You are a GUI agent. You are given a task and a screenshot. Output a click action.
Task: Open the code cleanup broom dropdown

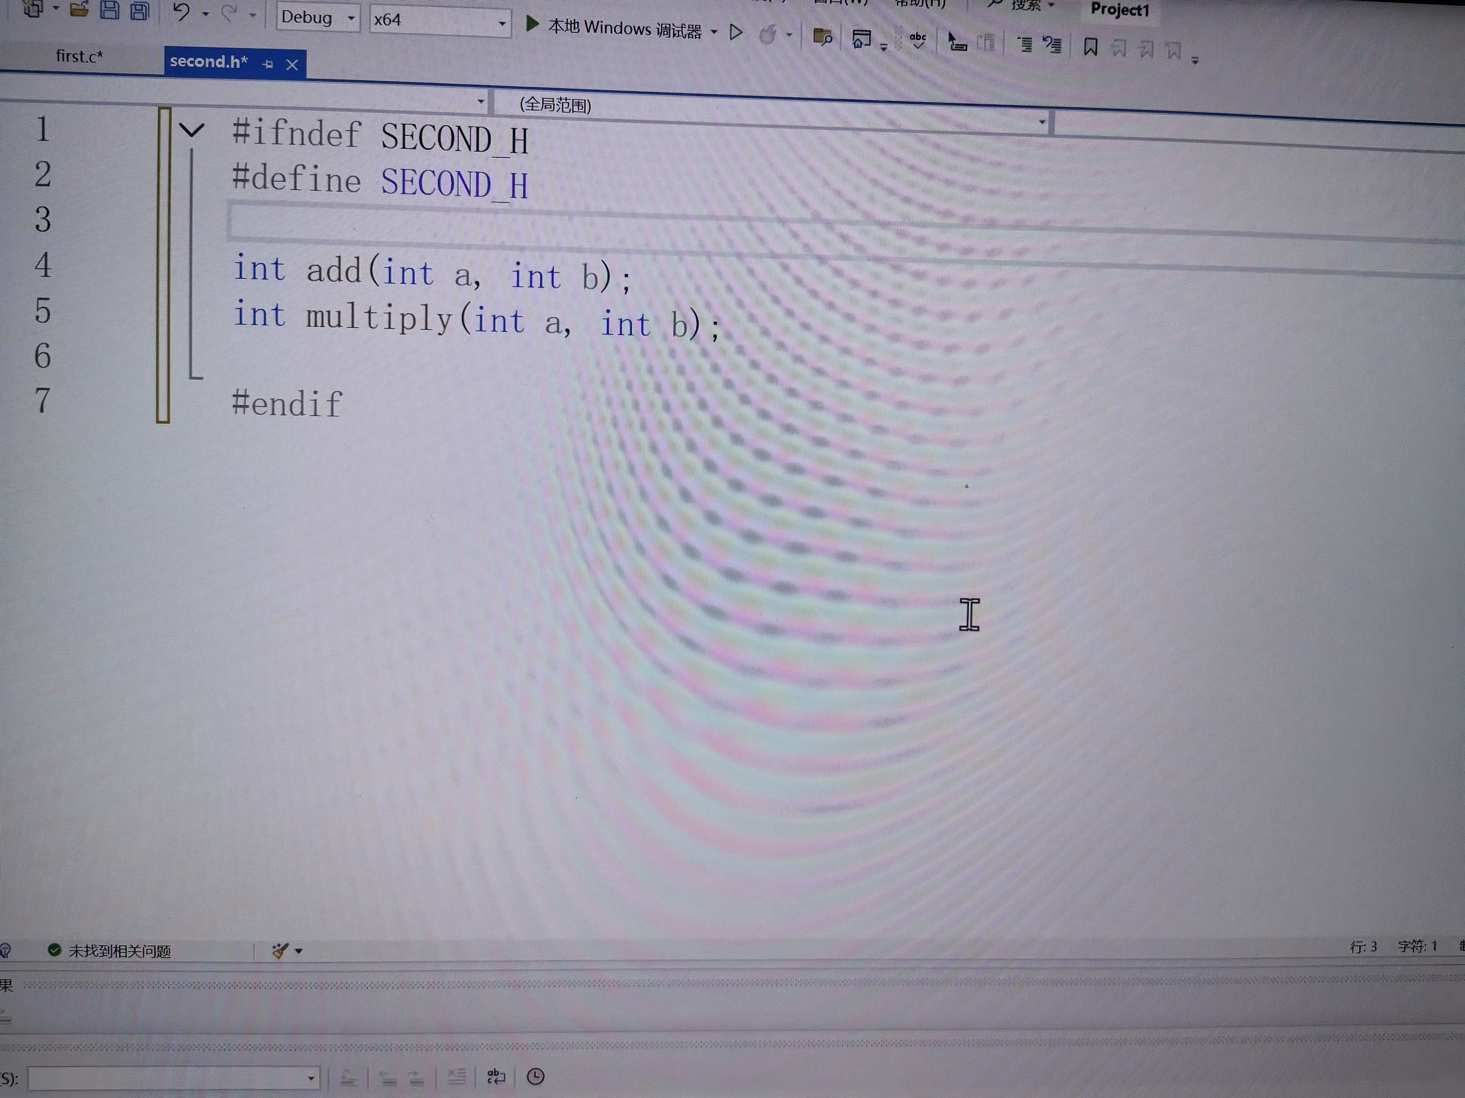click(x=299, y=951)
